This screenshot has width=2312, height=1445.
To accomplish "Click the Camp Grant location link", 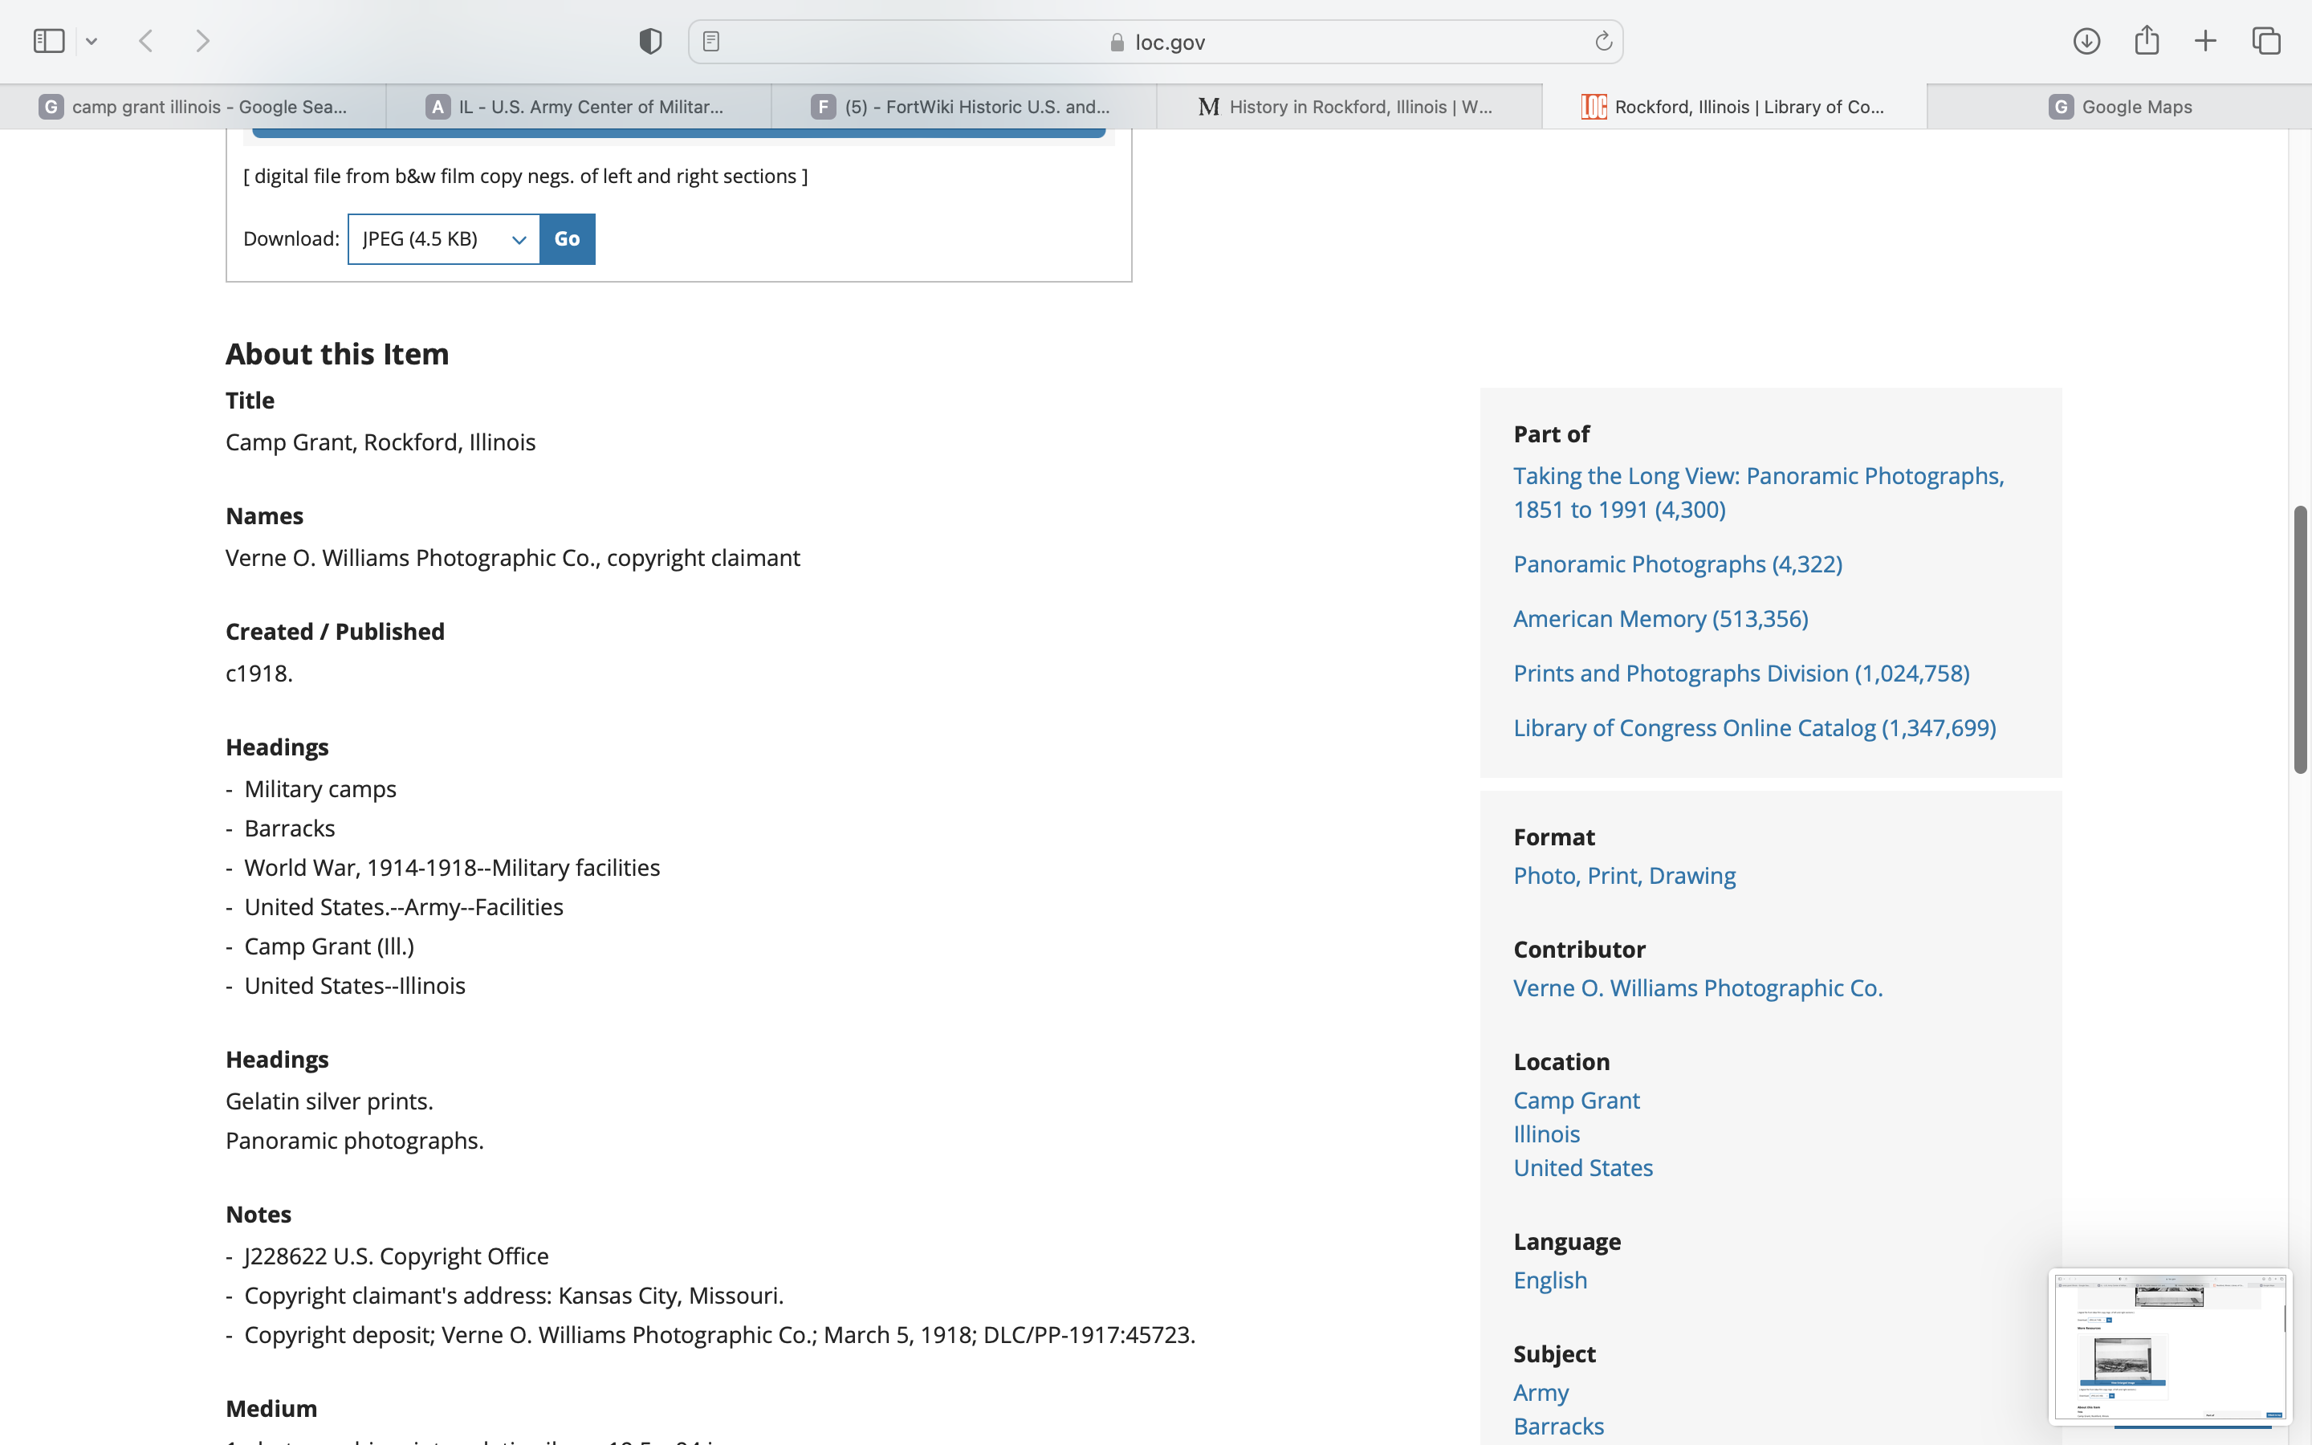I will [x=1577, y=1100].
